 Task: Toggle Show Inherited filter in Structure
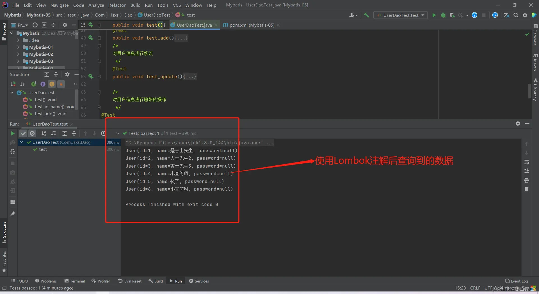coord(34,84)
